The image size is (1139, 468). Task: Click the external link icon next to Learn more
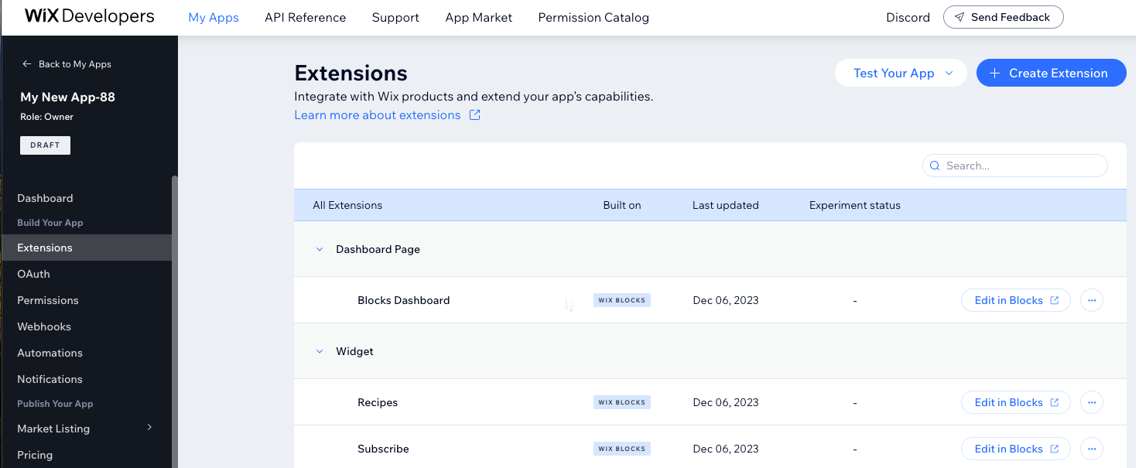pos(475,115)
